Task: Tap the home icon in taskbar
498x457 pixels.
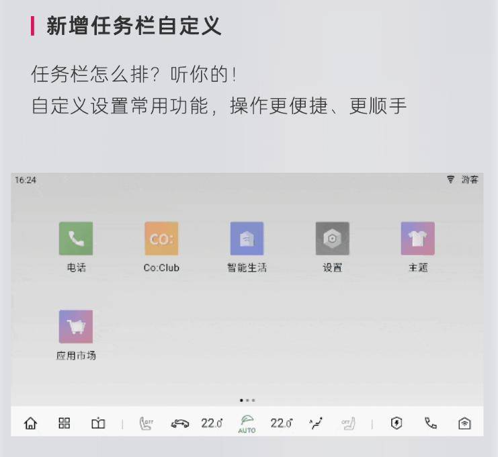Action: coord(30,423)
